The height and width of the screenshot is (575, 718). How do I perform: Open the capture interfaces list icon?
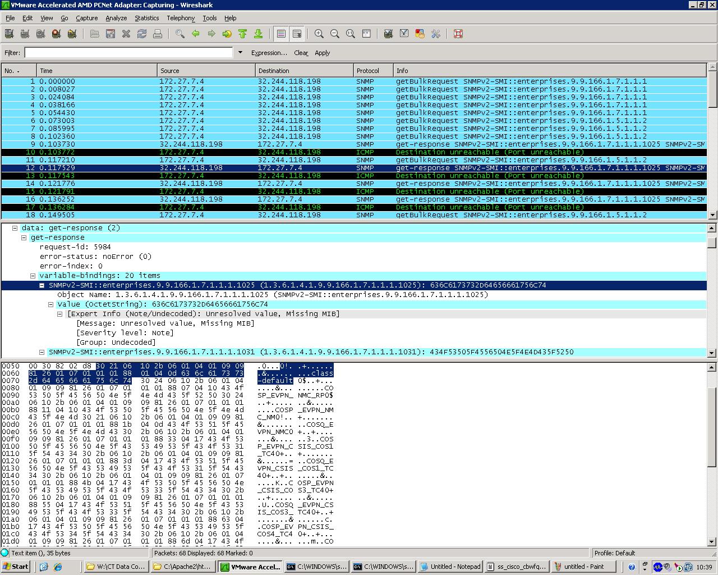click(x=9, y=34)
